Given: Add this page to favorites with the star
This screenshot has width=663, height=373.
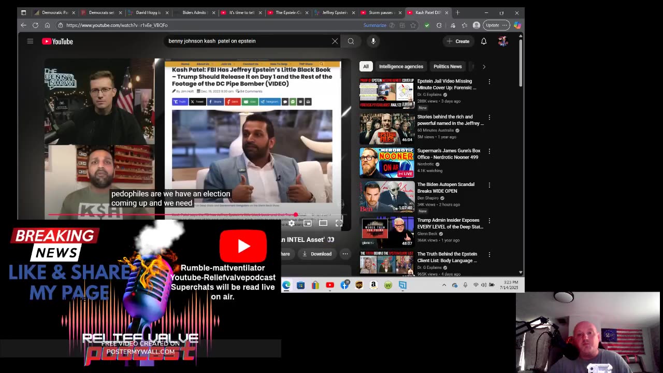Looking at the screenshot, I should (x=413, y=25).
